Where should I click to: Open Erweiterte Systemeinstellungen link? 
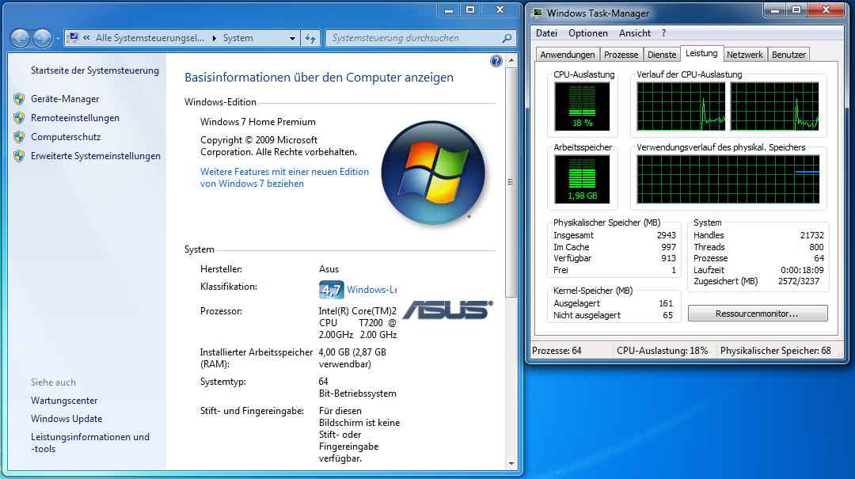[96, 156]
